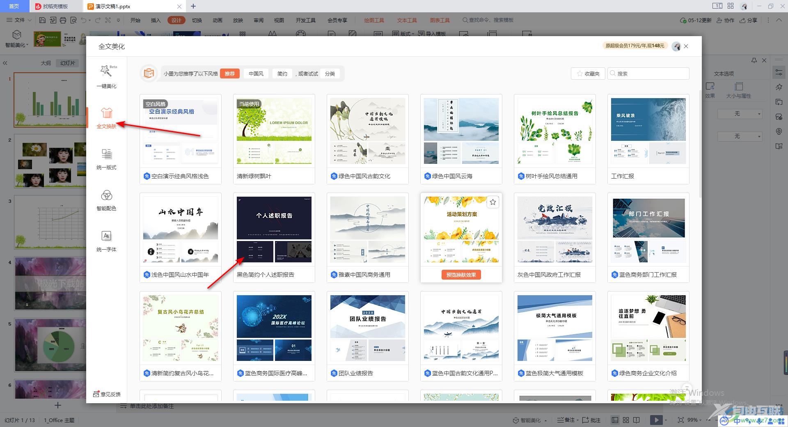Open the 智能配色 smart color option
This screenshot has width=788, height=427.
tap(106, 200)
